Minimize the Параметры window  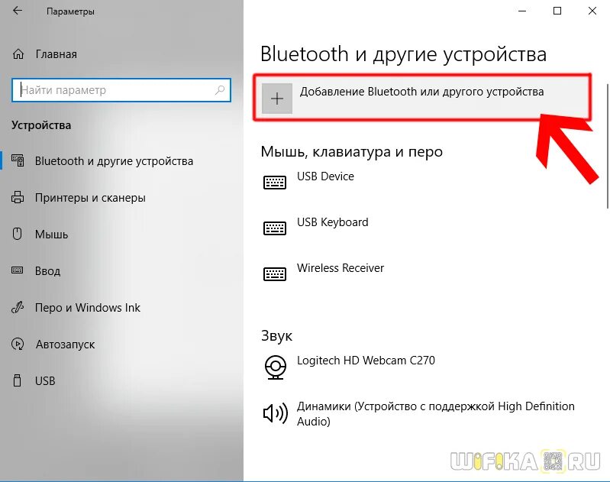pos(522,11)
